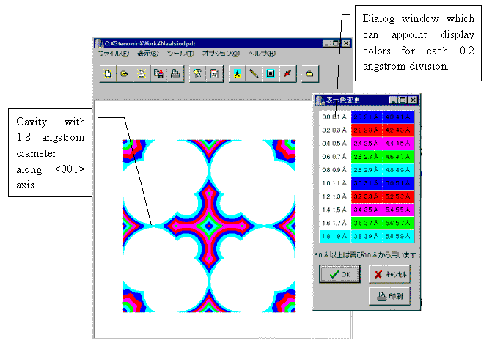Open the 表示(S) menu

pyautogui.click(x=148, y=54)
